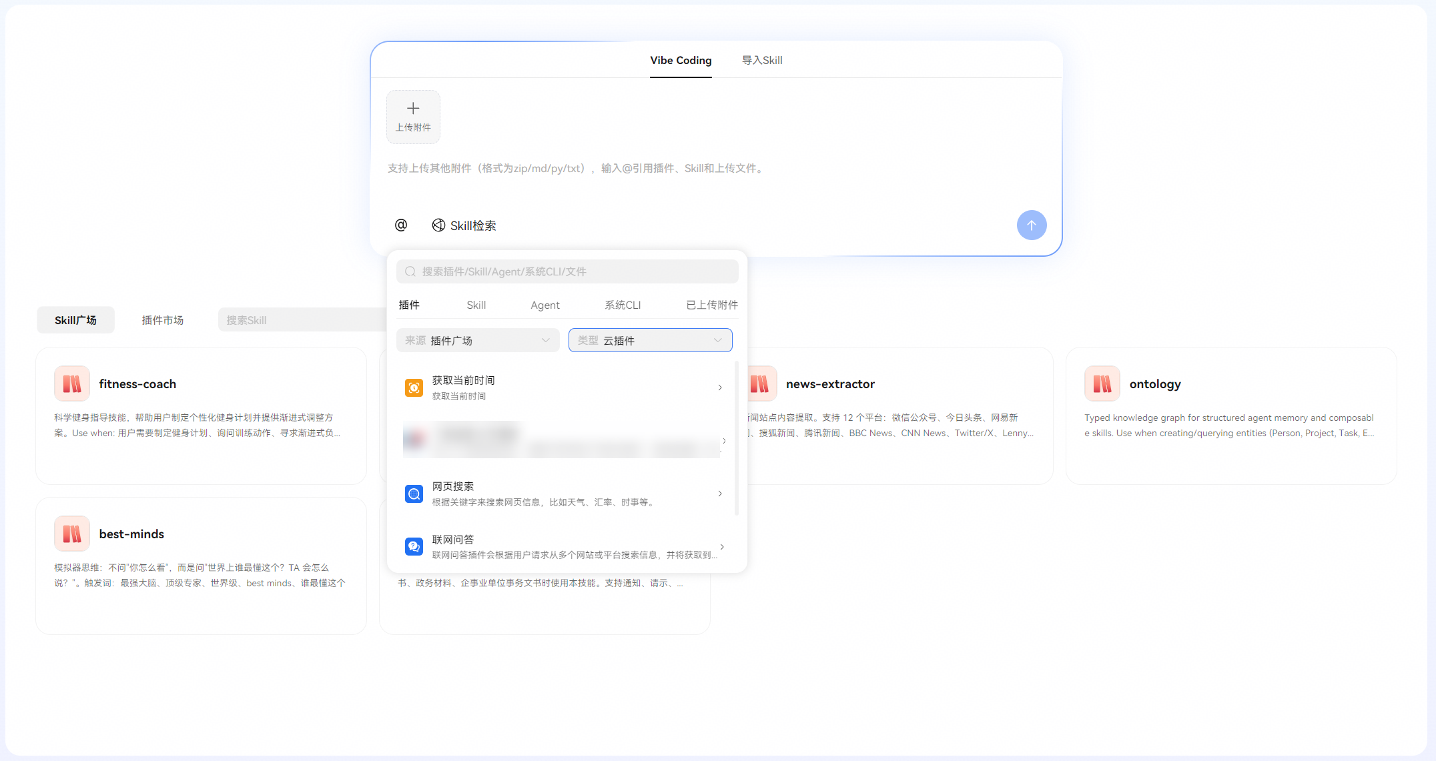Viewport: 1436px width, 761px height.
Task: Expand the 联网问答 plugin chevron
Action: pos(722,547)
